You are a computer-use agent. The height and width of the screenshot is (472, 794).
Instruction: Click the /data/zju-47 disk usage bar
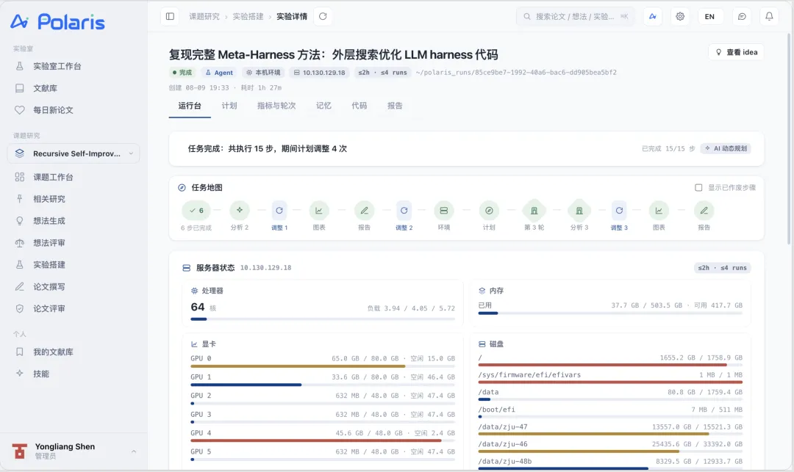[610, 434]
